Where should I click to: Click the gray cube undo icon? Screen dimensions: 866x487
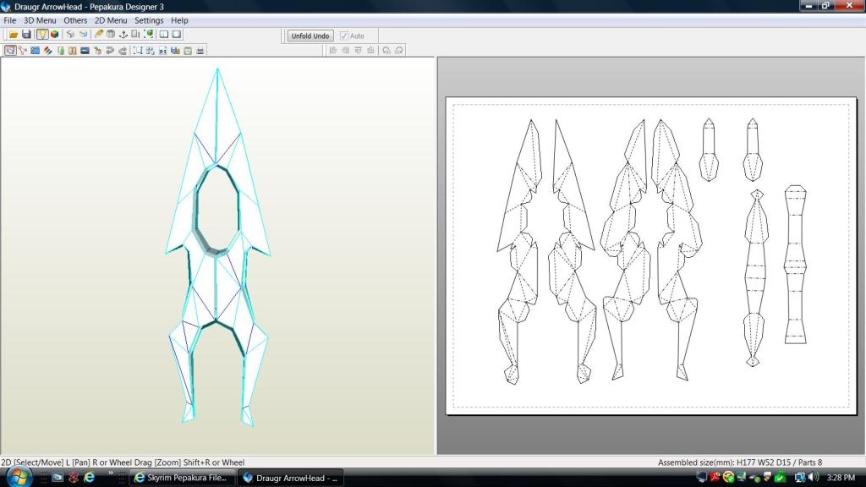click(x=70, y=34)
